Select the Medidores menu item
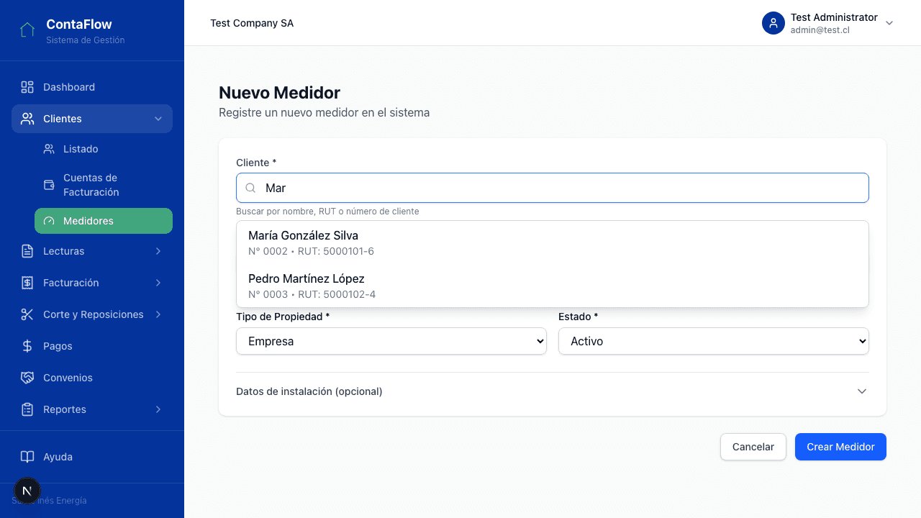Screen dimensions: 921x518 (x=104, y=221)
